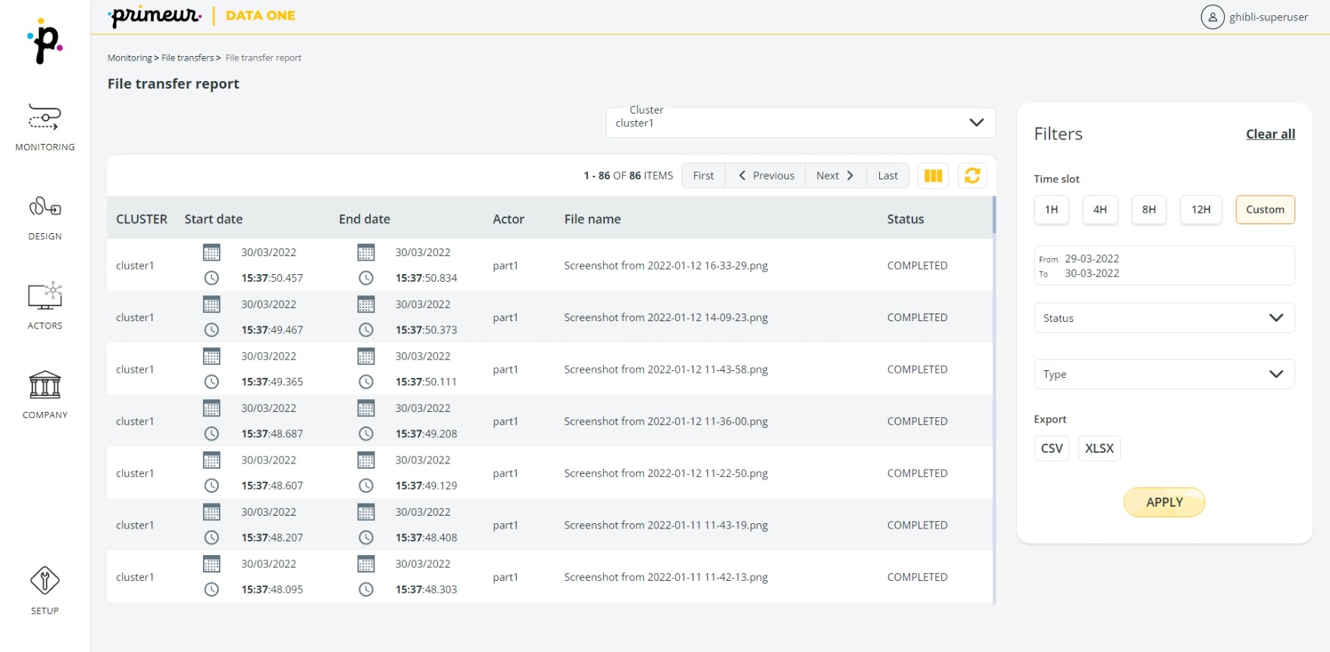Open the Monitoring section in sidebar
Screen dimensions: 1330x652
45,126
